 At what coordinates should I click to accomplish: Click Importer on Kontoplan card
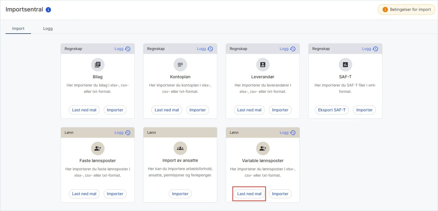(x=198, y=110)
